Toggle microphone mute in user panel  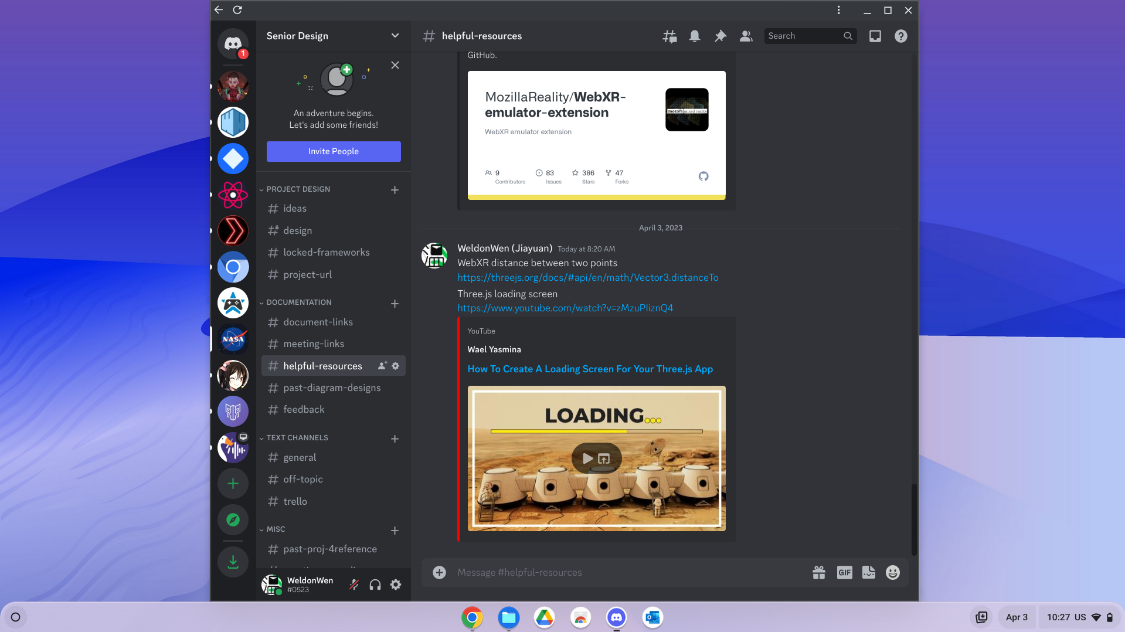tap(354, 585)
